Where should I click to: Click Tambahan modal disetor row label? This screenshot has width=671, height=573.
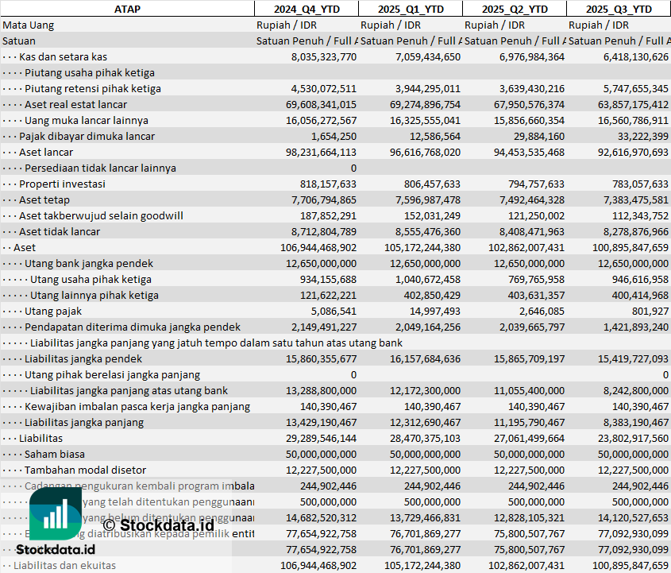74,470
